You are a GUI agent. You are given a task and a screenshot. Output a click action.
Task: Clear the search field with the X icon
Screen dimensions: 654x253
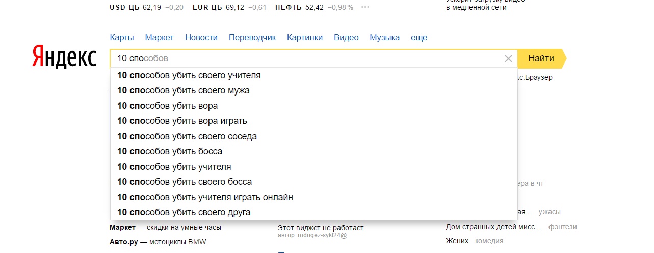coord(508,59)
